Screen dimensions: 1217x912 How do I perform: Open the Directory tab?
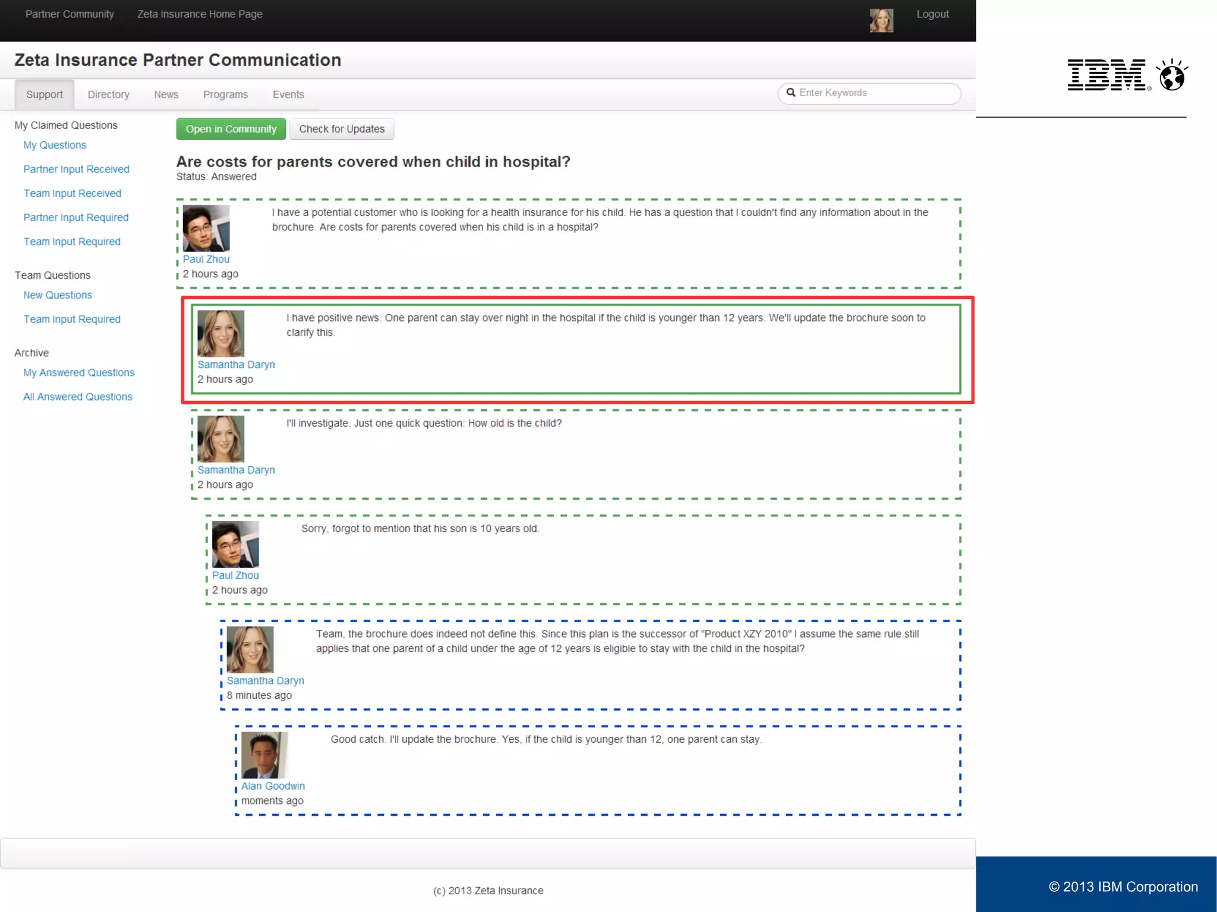click(x=108, y=94)
